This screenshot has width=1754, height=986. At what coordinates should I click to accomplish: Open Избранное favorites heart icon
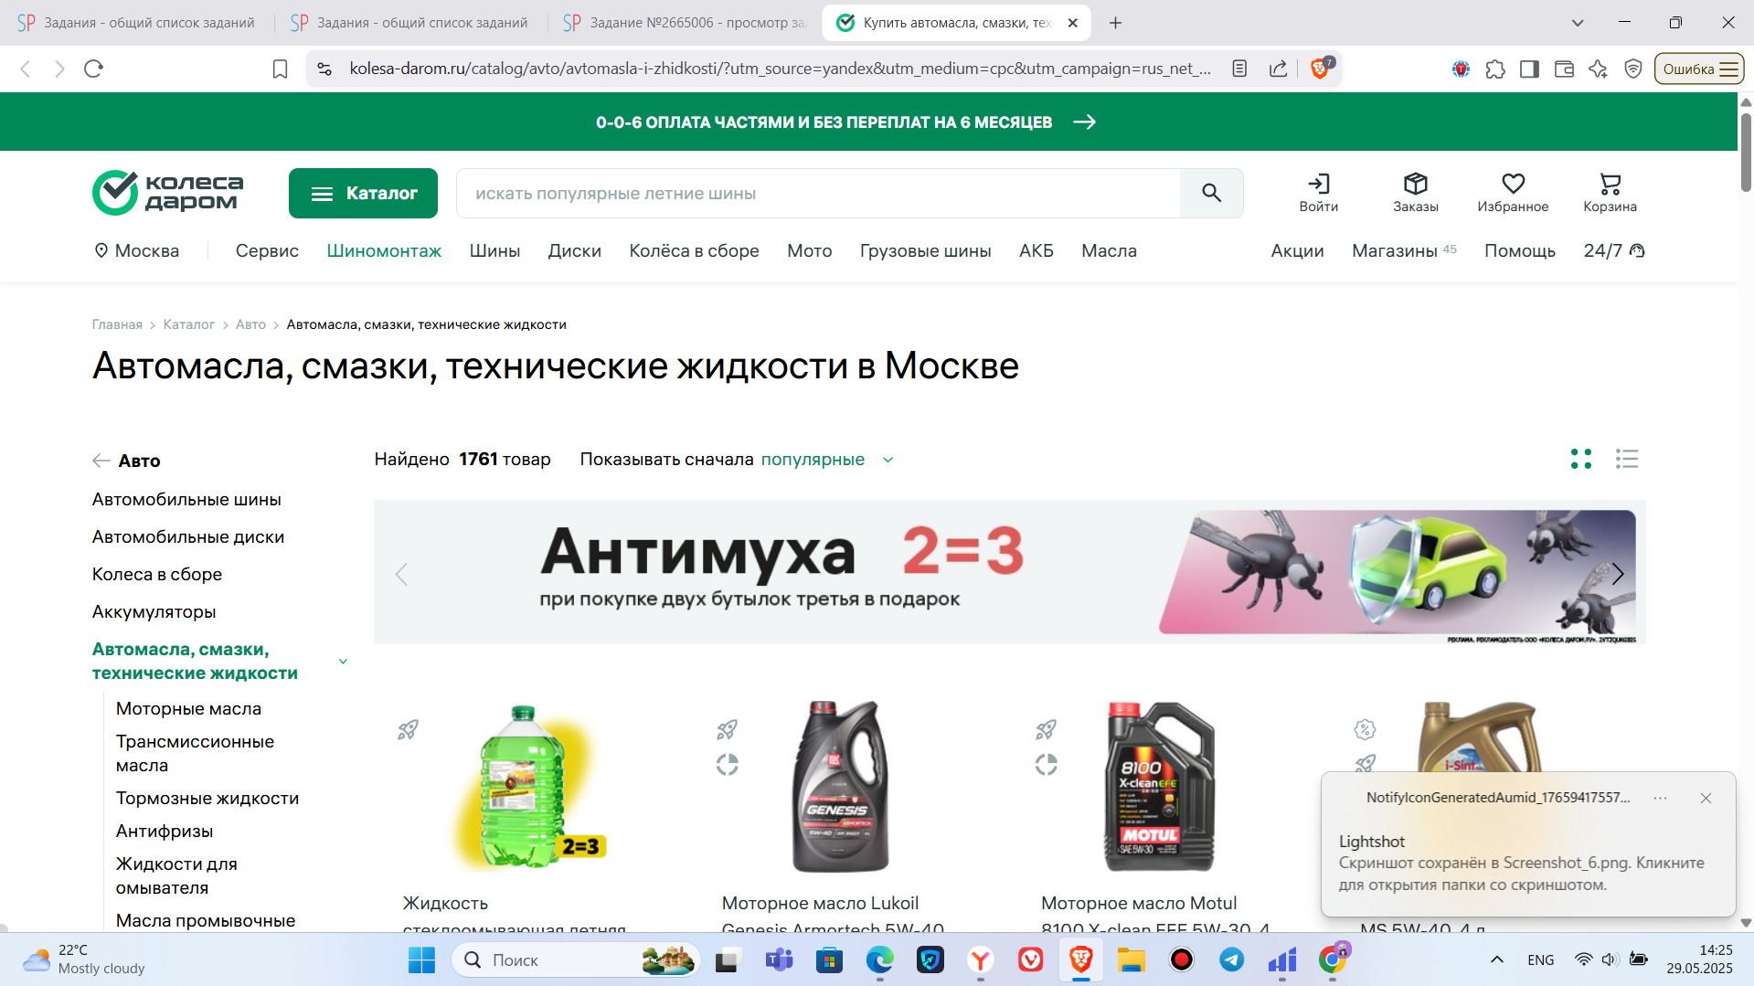1513,193
